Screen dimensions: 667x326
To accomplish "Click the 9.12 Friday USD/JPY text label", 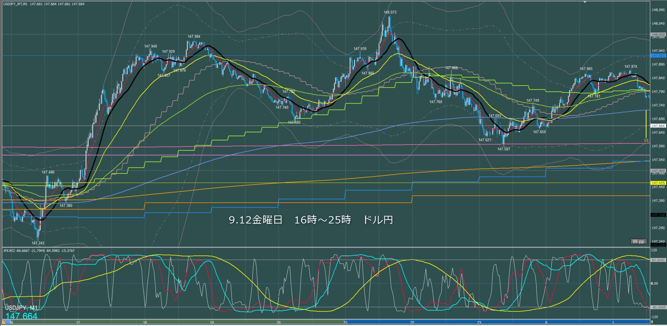I will click(311, 220).
